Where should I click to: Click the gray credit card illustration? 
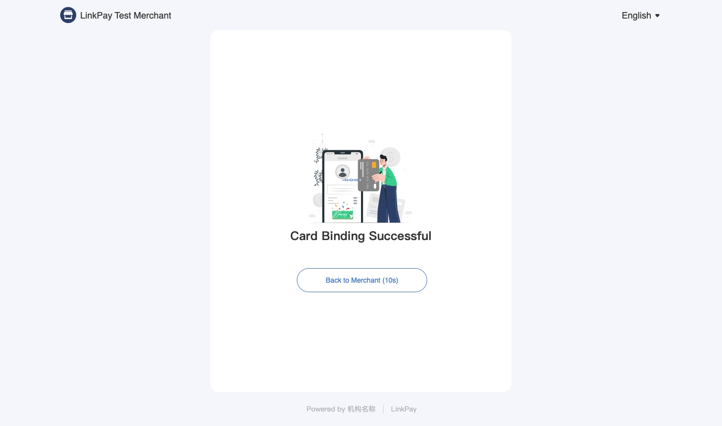click(x=369, y=175)
